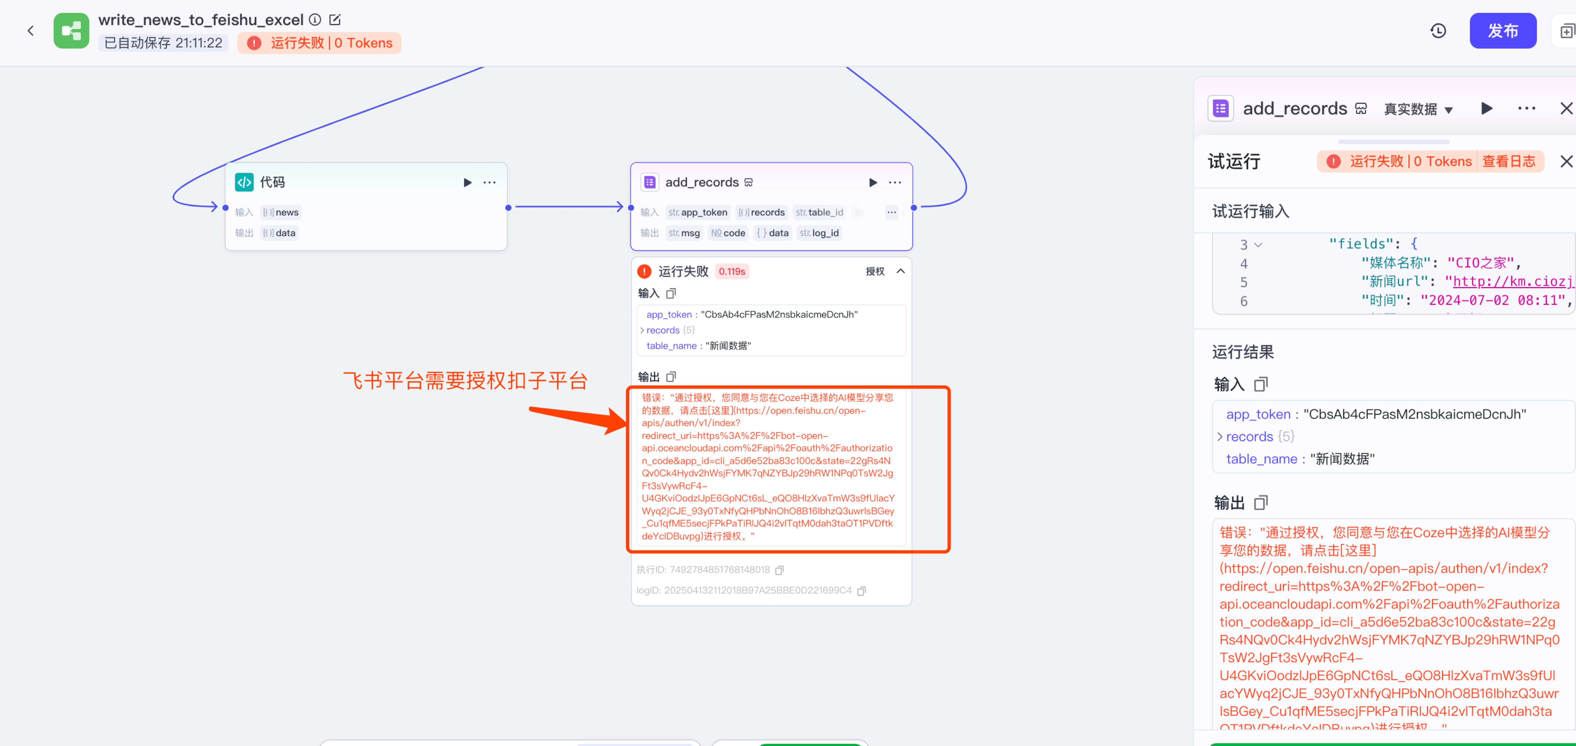Click the 发布 publish button

click(x=1503, y=31)
